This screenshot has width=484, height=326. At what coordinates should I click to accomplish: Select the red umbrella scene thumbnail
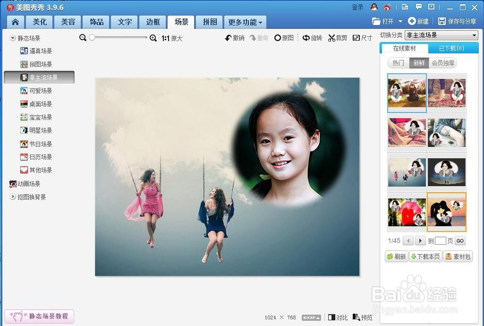pyautogui.click(x=407, y=212)
